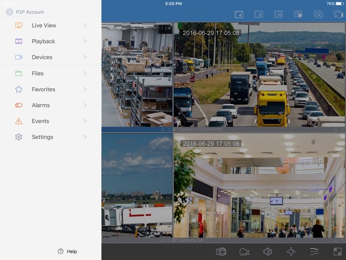Click the Live View monitor icon

pos(18,25)
